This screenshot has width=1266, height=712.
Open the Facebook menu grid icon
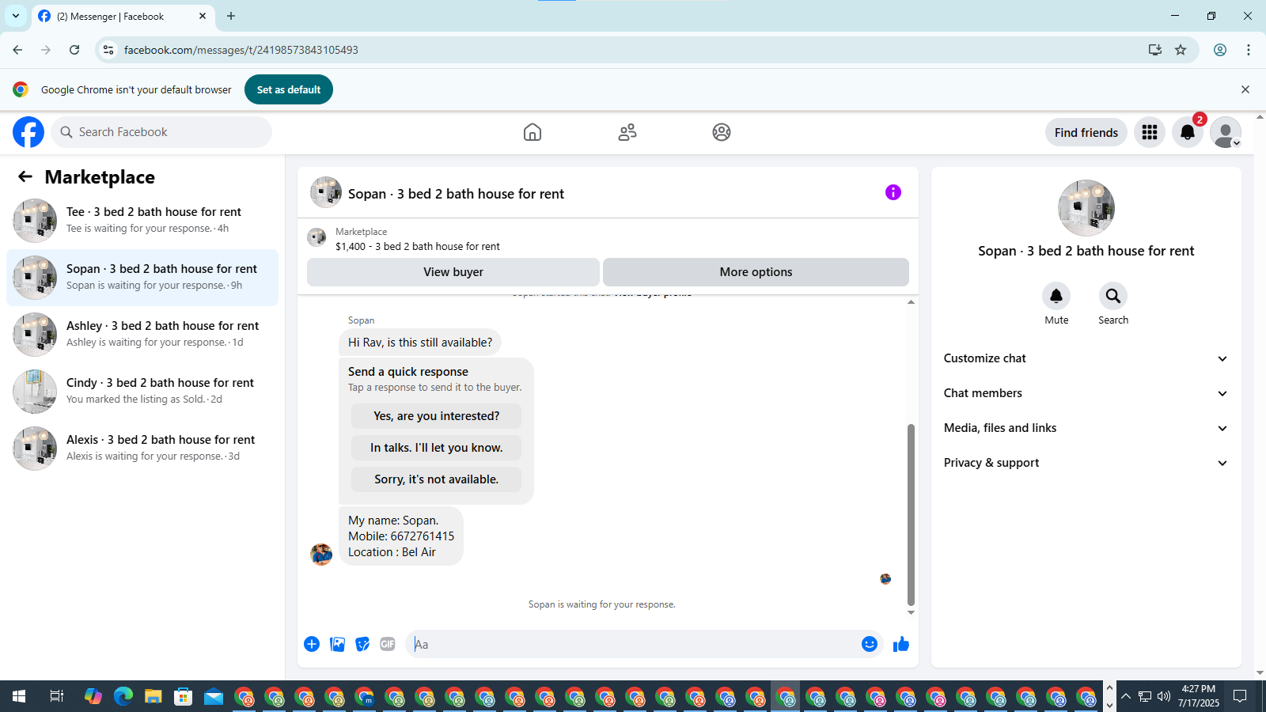coord(1150,132)
